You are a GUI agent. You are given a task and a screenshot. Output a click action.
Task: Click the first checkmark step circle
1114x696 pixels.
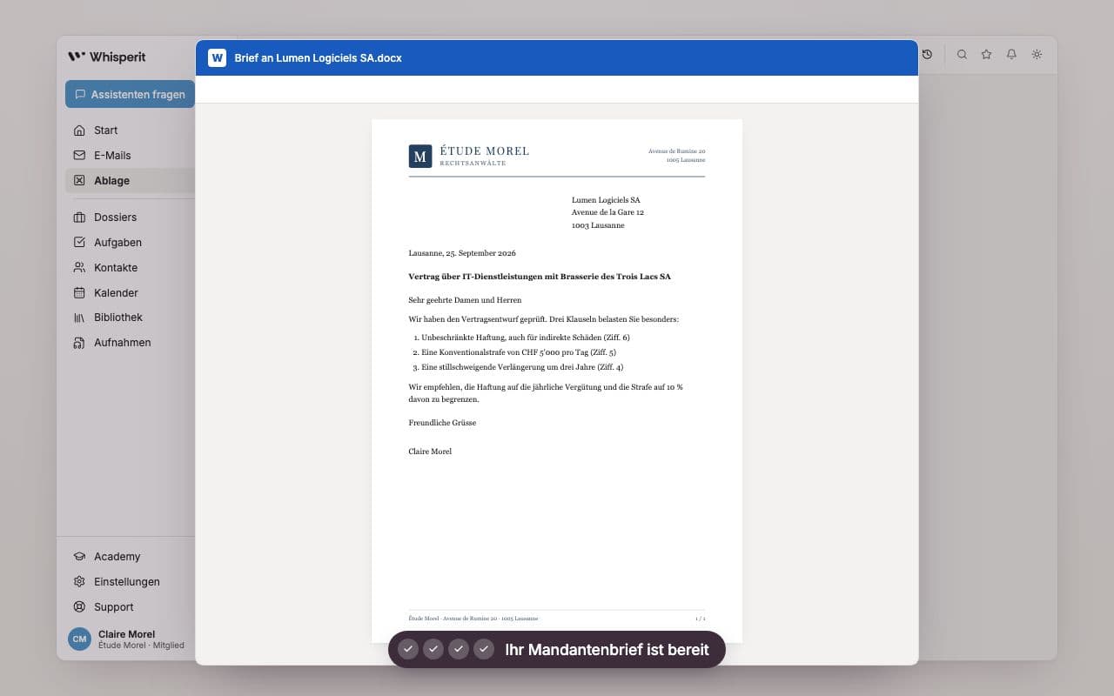(x=408, y=649)
